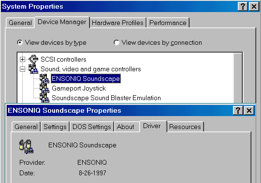The width and height of the screenshot is (261, 183).
Task: Click the device list vertical scrollbar
Action: (238, 78)
